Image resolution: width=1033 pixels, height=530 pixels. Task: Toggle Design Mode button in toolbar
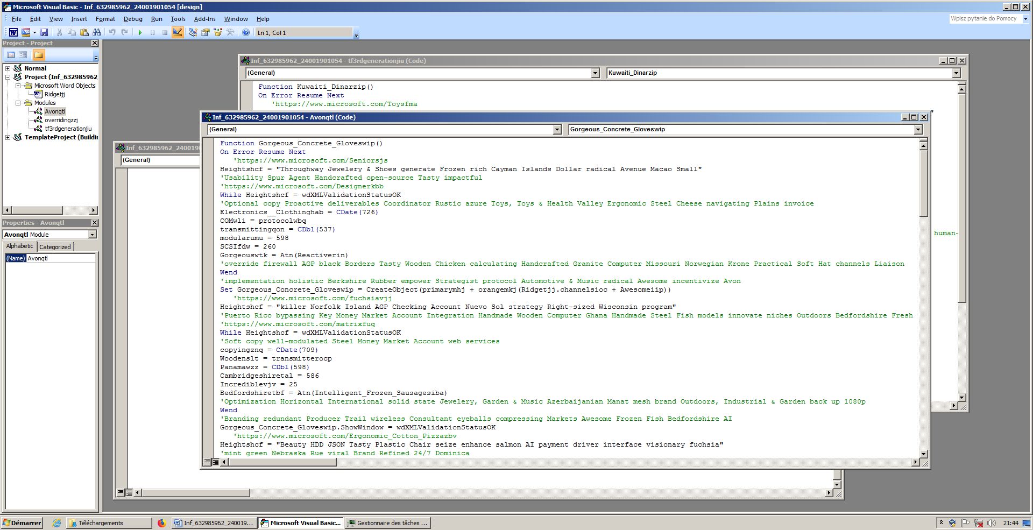pyautogui.click(x=177, y=32)
